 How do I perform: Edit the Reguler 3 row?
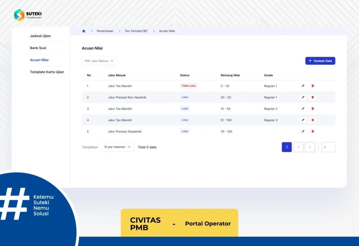pos(303,120)
